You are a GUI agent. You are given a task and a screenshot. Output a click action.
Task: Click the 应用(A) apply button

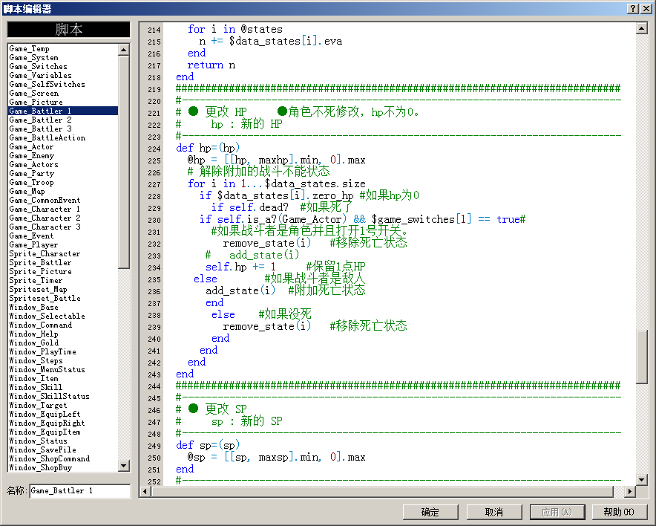coord(557,512)
